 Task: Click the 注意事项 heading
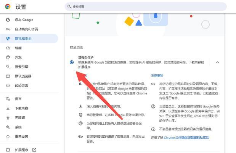point(157,75)
